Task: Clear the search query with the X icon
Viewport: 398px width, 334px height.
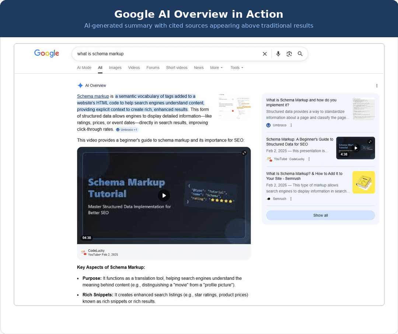Action: (265, 54)
